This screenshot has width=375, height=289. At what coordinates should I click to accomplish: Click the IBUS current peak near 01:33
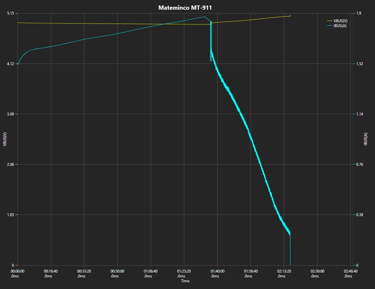(x=205, y=17)
